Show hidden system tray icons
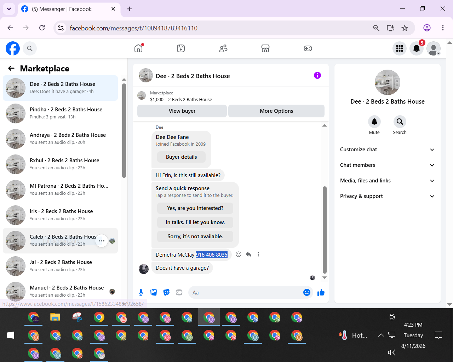The width and height of the screenshot is (453, 362). coord(381,335)
